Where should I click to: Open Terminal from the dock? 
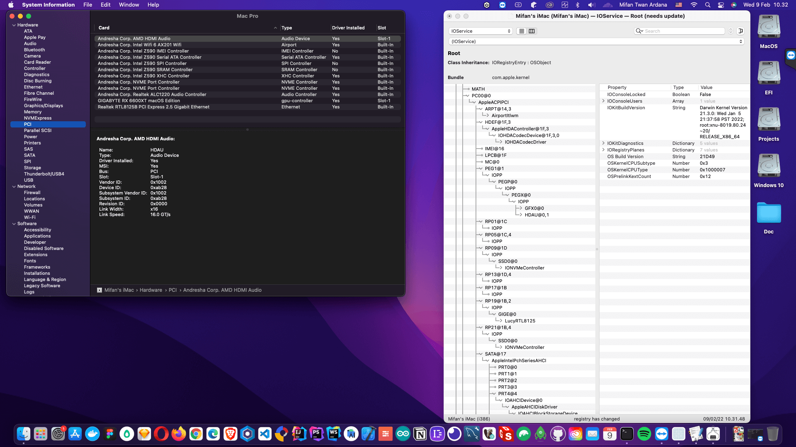[627, 434]
